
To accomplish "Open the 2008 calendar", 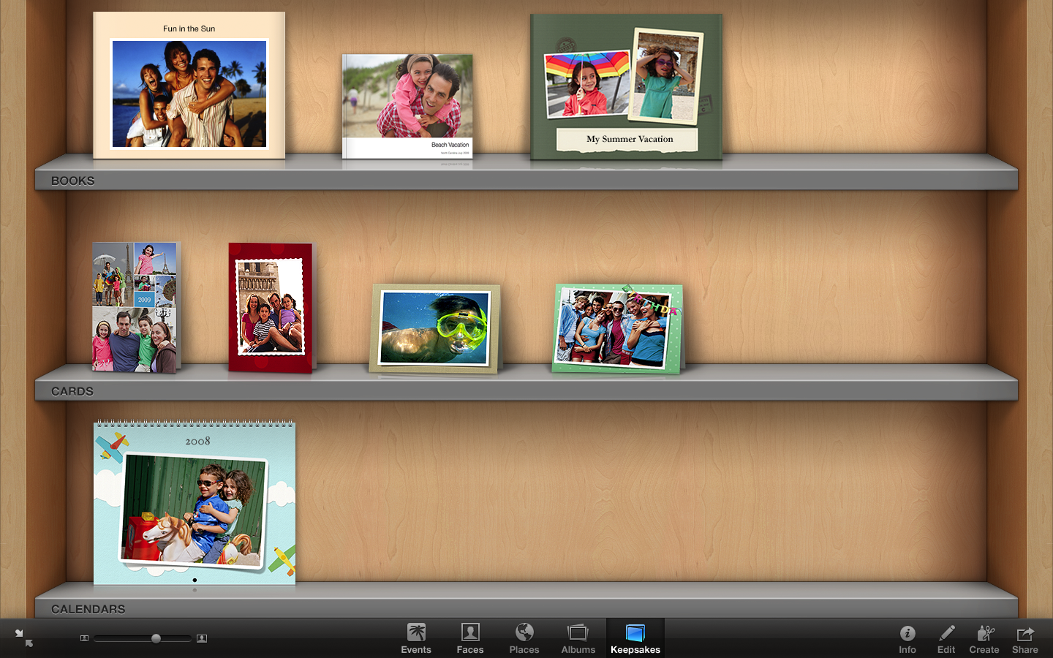I will (195, 504).
